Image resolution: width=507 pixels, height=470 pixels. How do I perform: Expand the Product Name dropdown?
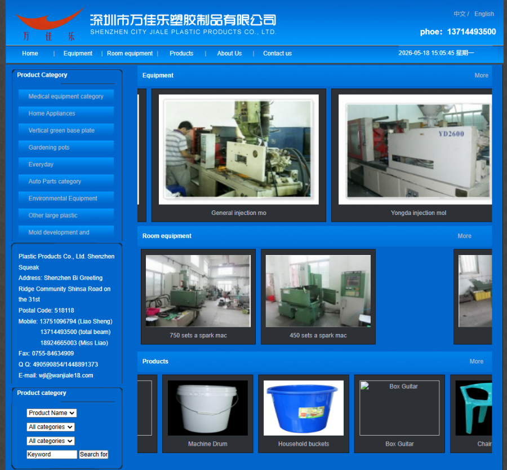pos(52,413)
